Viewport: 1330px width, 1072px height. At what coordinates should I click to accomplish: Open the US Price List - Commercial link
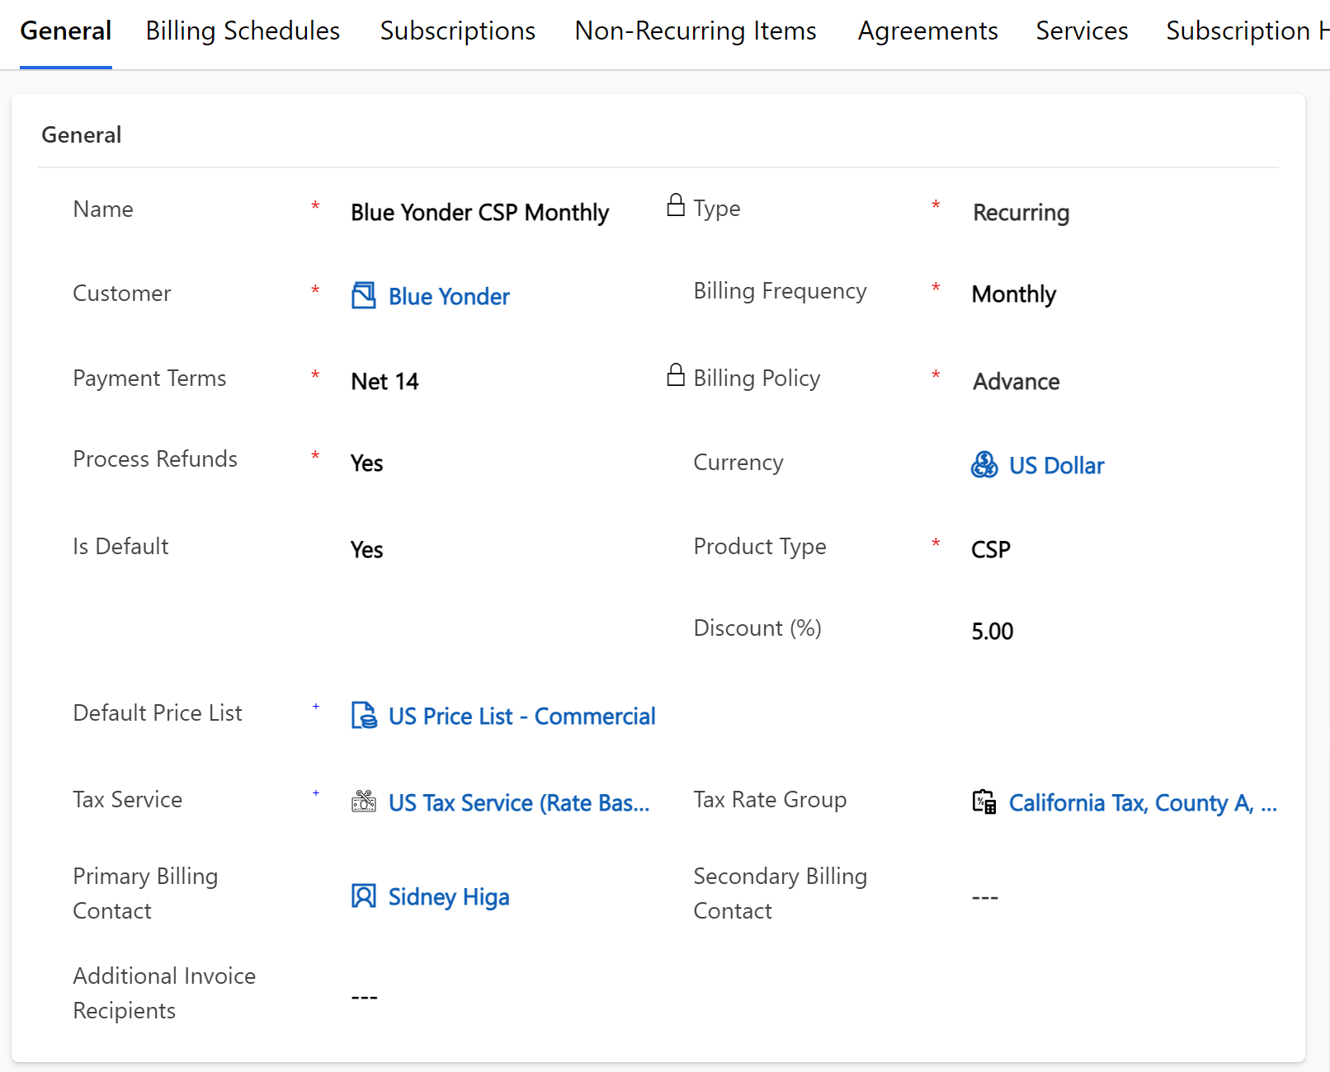[521, 717]
